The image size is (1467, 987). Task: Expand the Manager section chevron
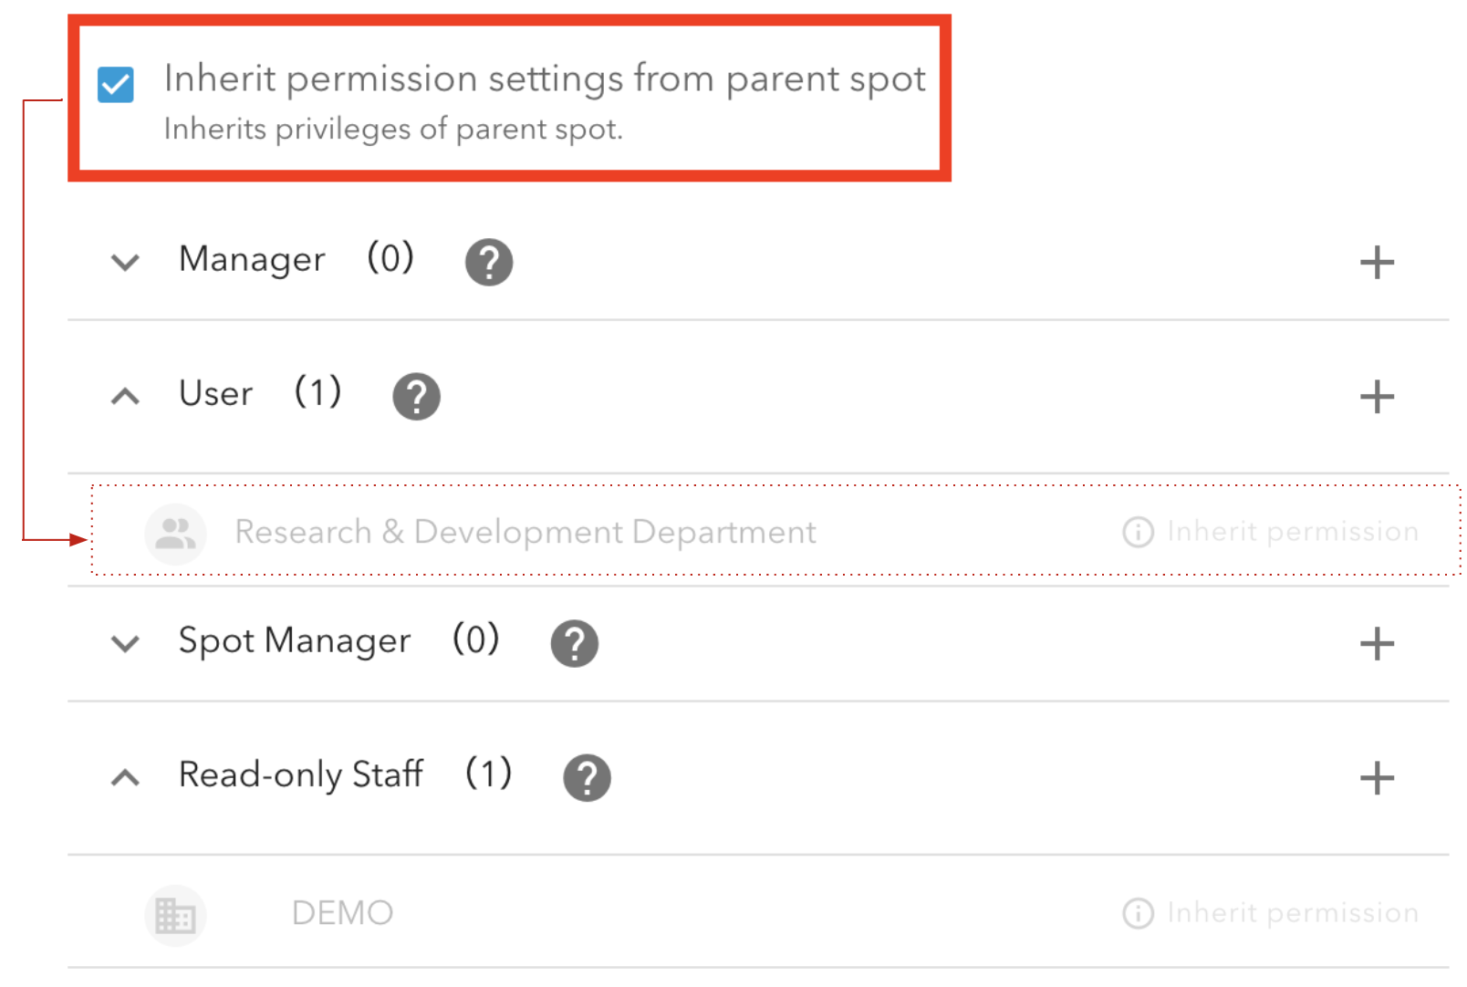125,263
